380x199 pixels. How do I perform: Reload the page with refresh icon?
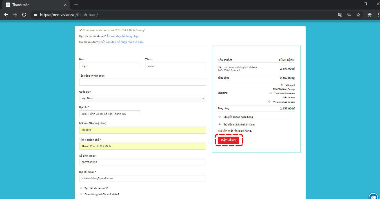pos(24,15)
